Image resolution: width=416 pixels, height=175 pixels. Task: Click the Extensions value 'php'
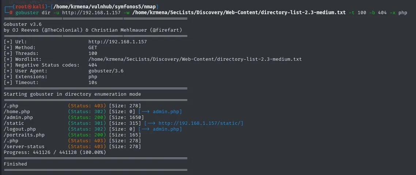[92, 76]
